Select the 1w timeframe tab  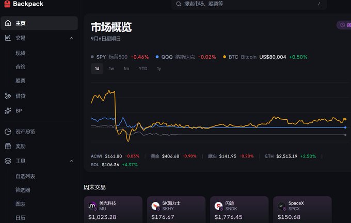111,69
